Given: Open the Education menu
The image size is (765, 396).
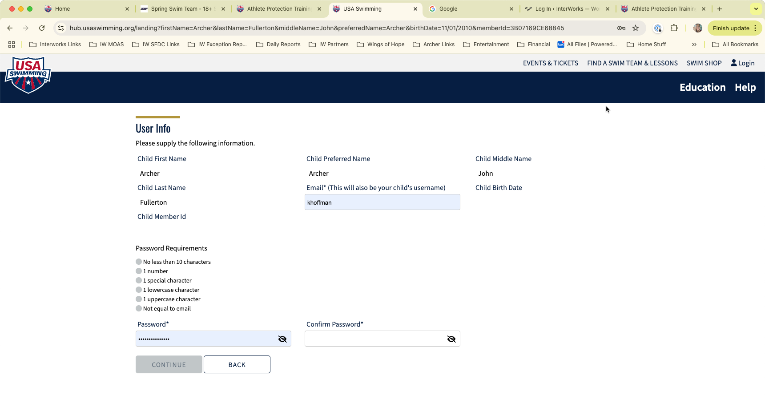Looking at the screenshot, I should pyautogui.click(x=702, y=87).
